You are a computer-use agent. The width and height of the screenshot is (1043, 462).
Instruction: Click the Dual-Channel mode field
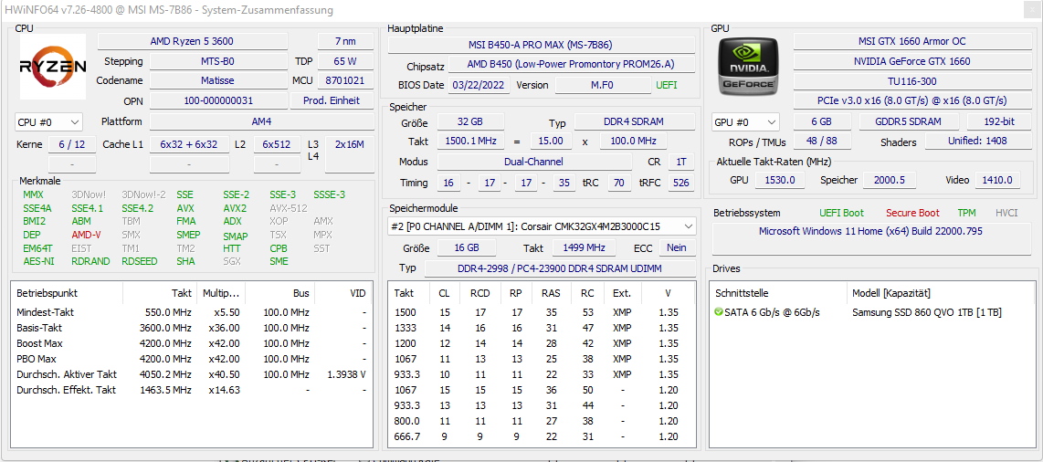(534, 162)
